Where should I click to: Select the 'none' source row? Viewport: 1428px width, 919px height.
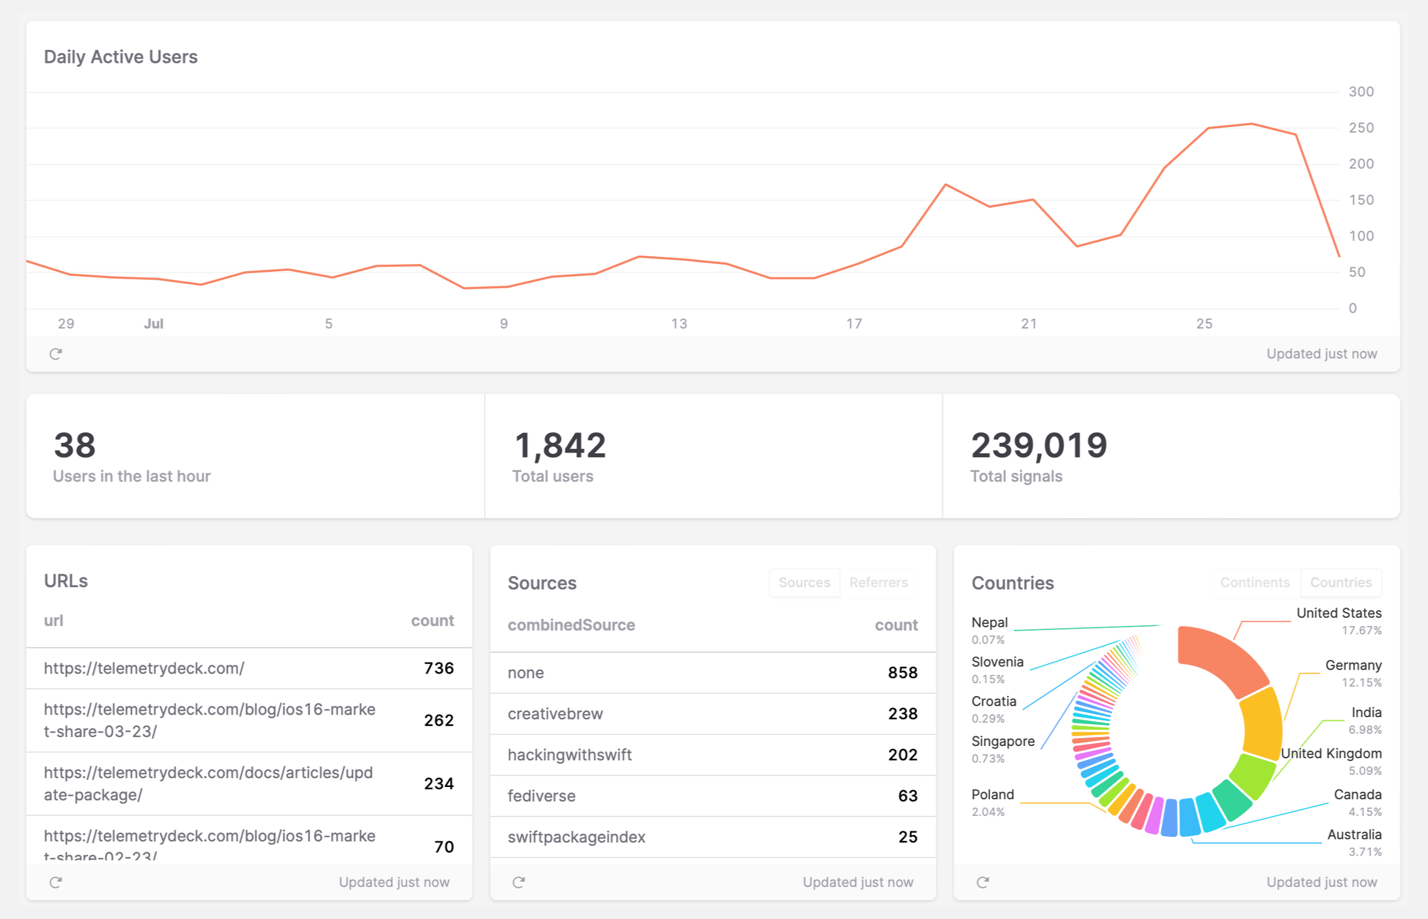(713, 673)
